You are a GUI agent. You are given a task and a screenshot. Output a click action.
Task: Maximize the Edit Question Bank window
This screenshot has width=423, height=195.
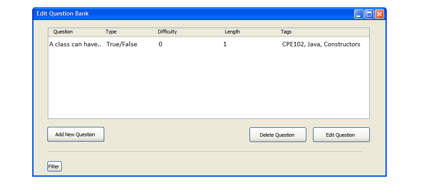(369, 14)
